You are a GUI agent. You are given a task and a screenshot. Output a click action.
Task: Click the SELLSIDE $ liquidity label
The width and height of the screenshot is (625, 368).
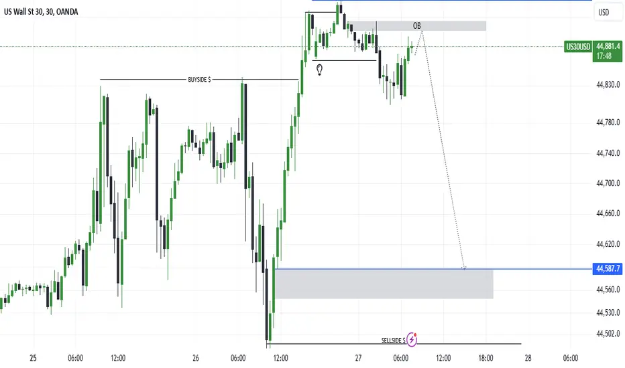pyautogui.click(x=394, y=340)
